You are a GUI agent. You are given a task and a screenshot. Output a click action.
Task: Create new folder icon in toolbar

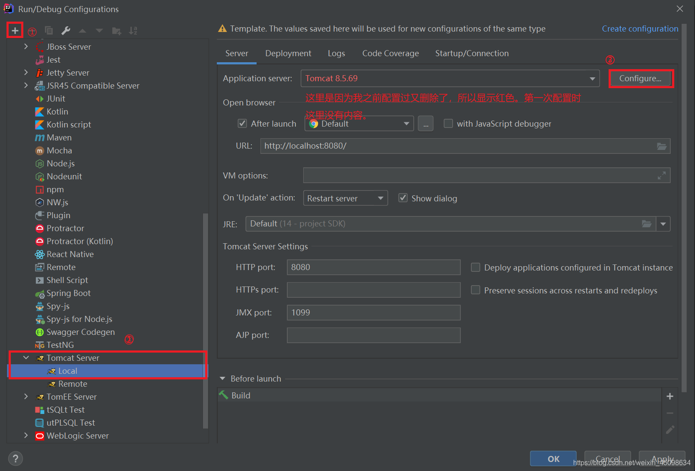click(117, 31)
